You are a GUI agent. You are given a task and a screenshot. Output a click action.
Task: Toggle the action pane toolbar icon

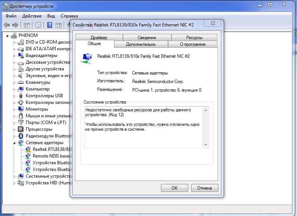[x=59, y=25]
